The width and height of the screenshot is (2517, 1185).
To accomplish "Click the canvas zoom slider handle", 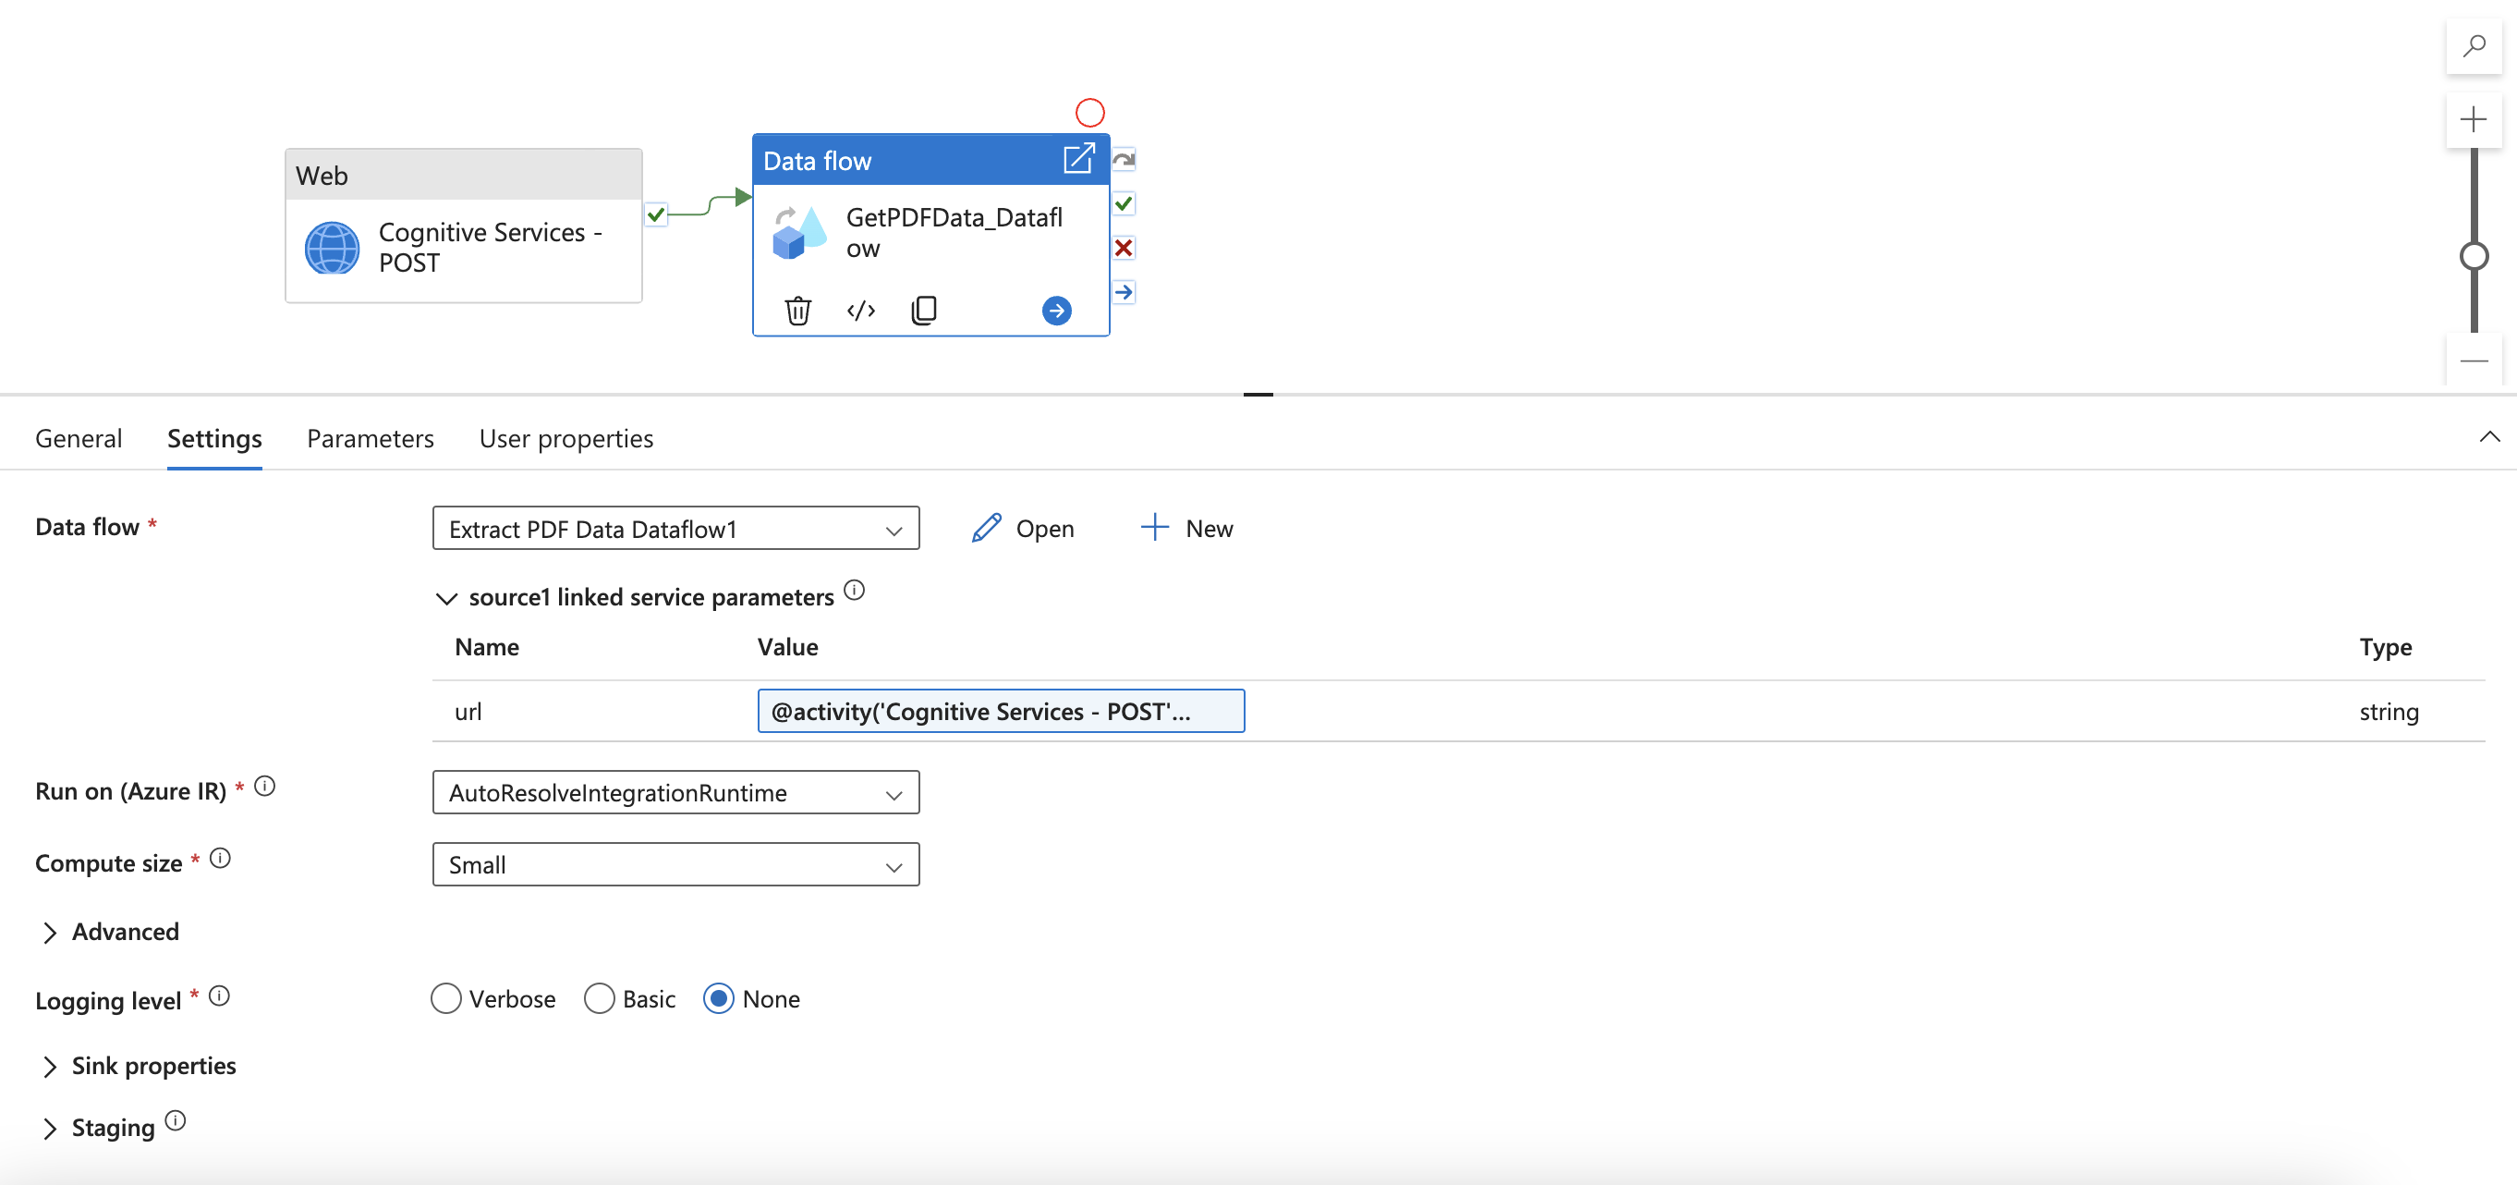I will tap(2473, 256).
